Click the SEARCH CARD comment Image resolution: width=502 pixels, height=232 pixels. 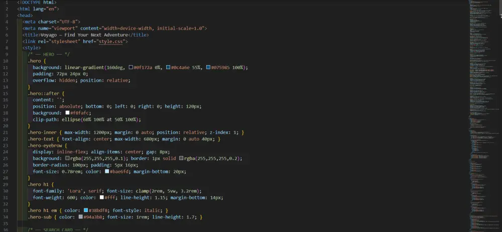click(58, 230)
